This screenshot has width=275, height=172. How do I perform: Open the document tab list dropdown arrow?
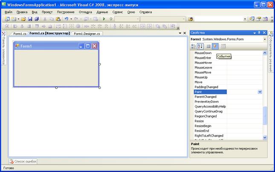tap(180, 33)
